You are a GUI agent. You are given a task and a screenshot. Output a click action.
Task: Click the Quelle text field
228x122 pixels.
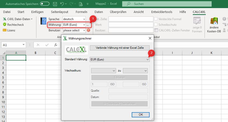click(128, 91)
